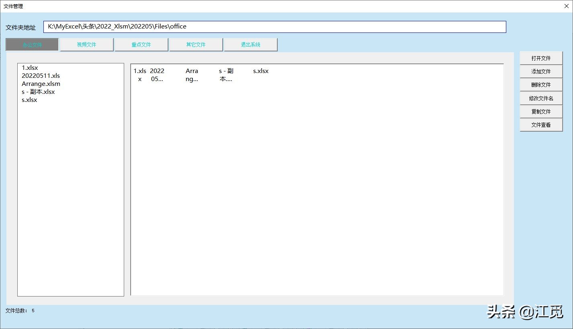Image resolution: width=573 pixels, height=329 pixels.
Task: Click the 文件夹地址 path input field
Action: click(274, 27)
